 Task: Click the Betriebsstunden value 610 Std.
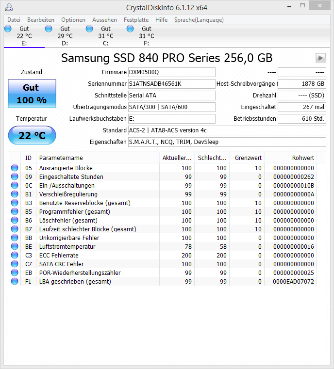click(302, 119)
